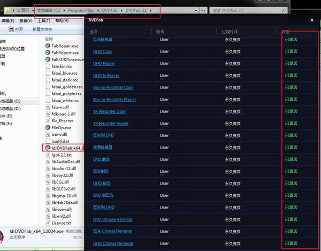Click the 新建文件夹 toolbar button
The image size is (321, 251).
coord(42,29)
